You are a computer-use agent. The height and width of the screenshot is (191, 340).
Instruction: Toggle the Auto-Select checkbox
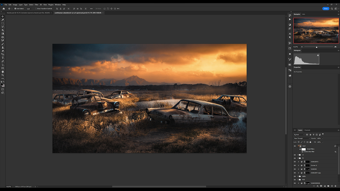tap(15, 9)
